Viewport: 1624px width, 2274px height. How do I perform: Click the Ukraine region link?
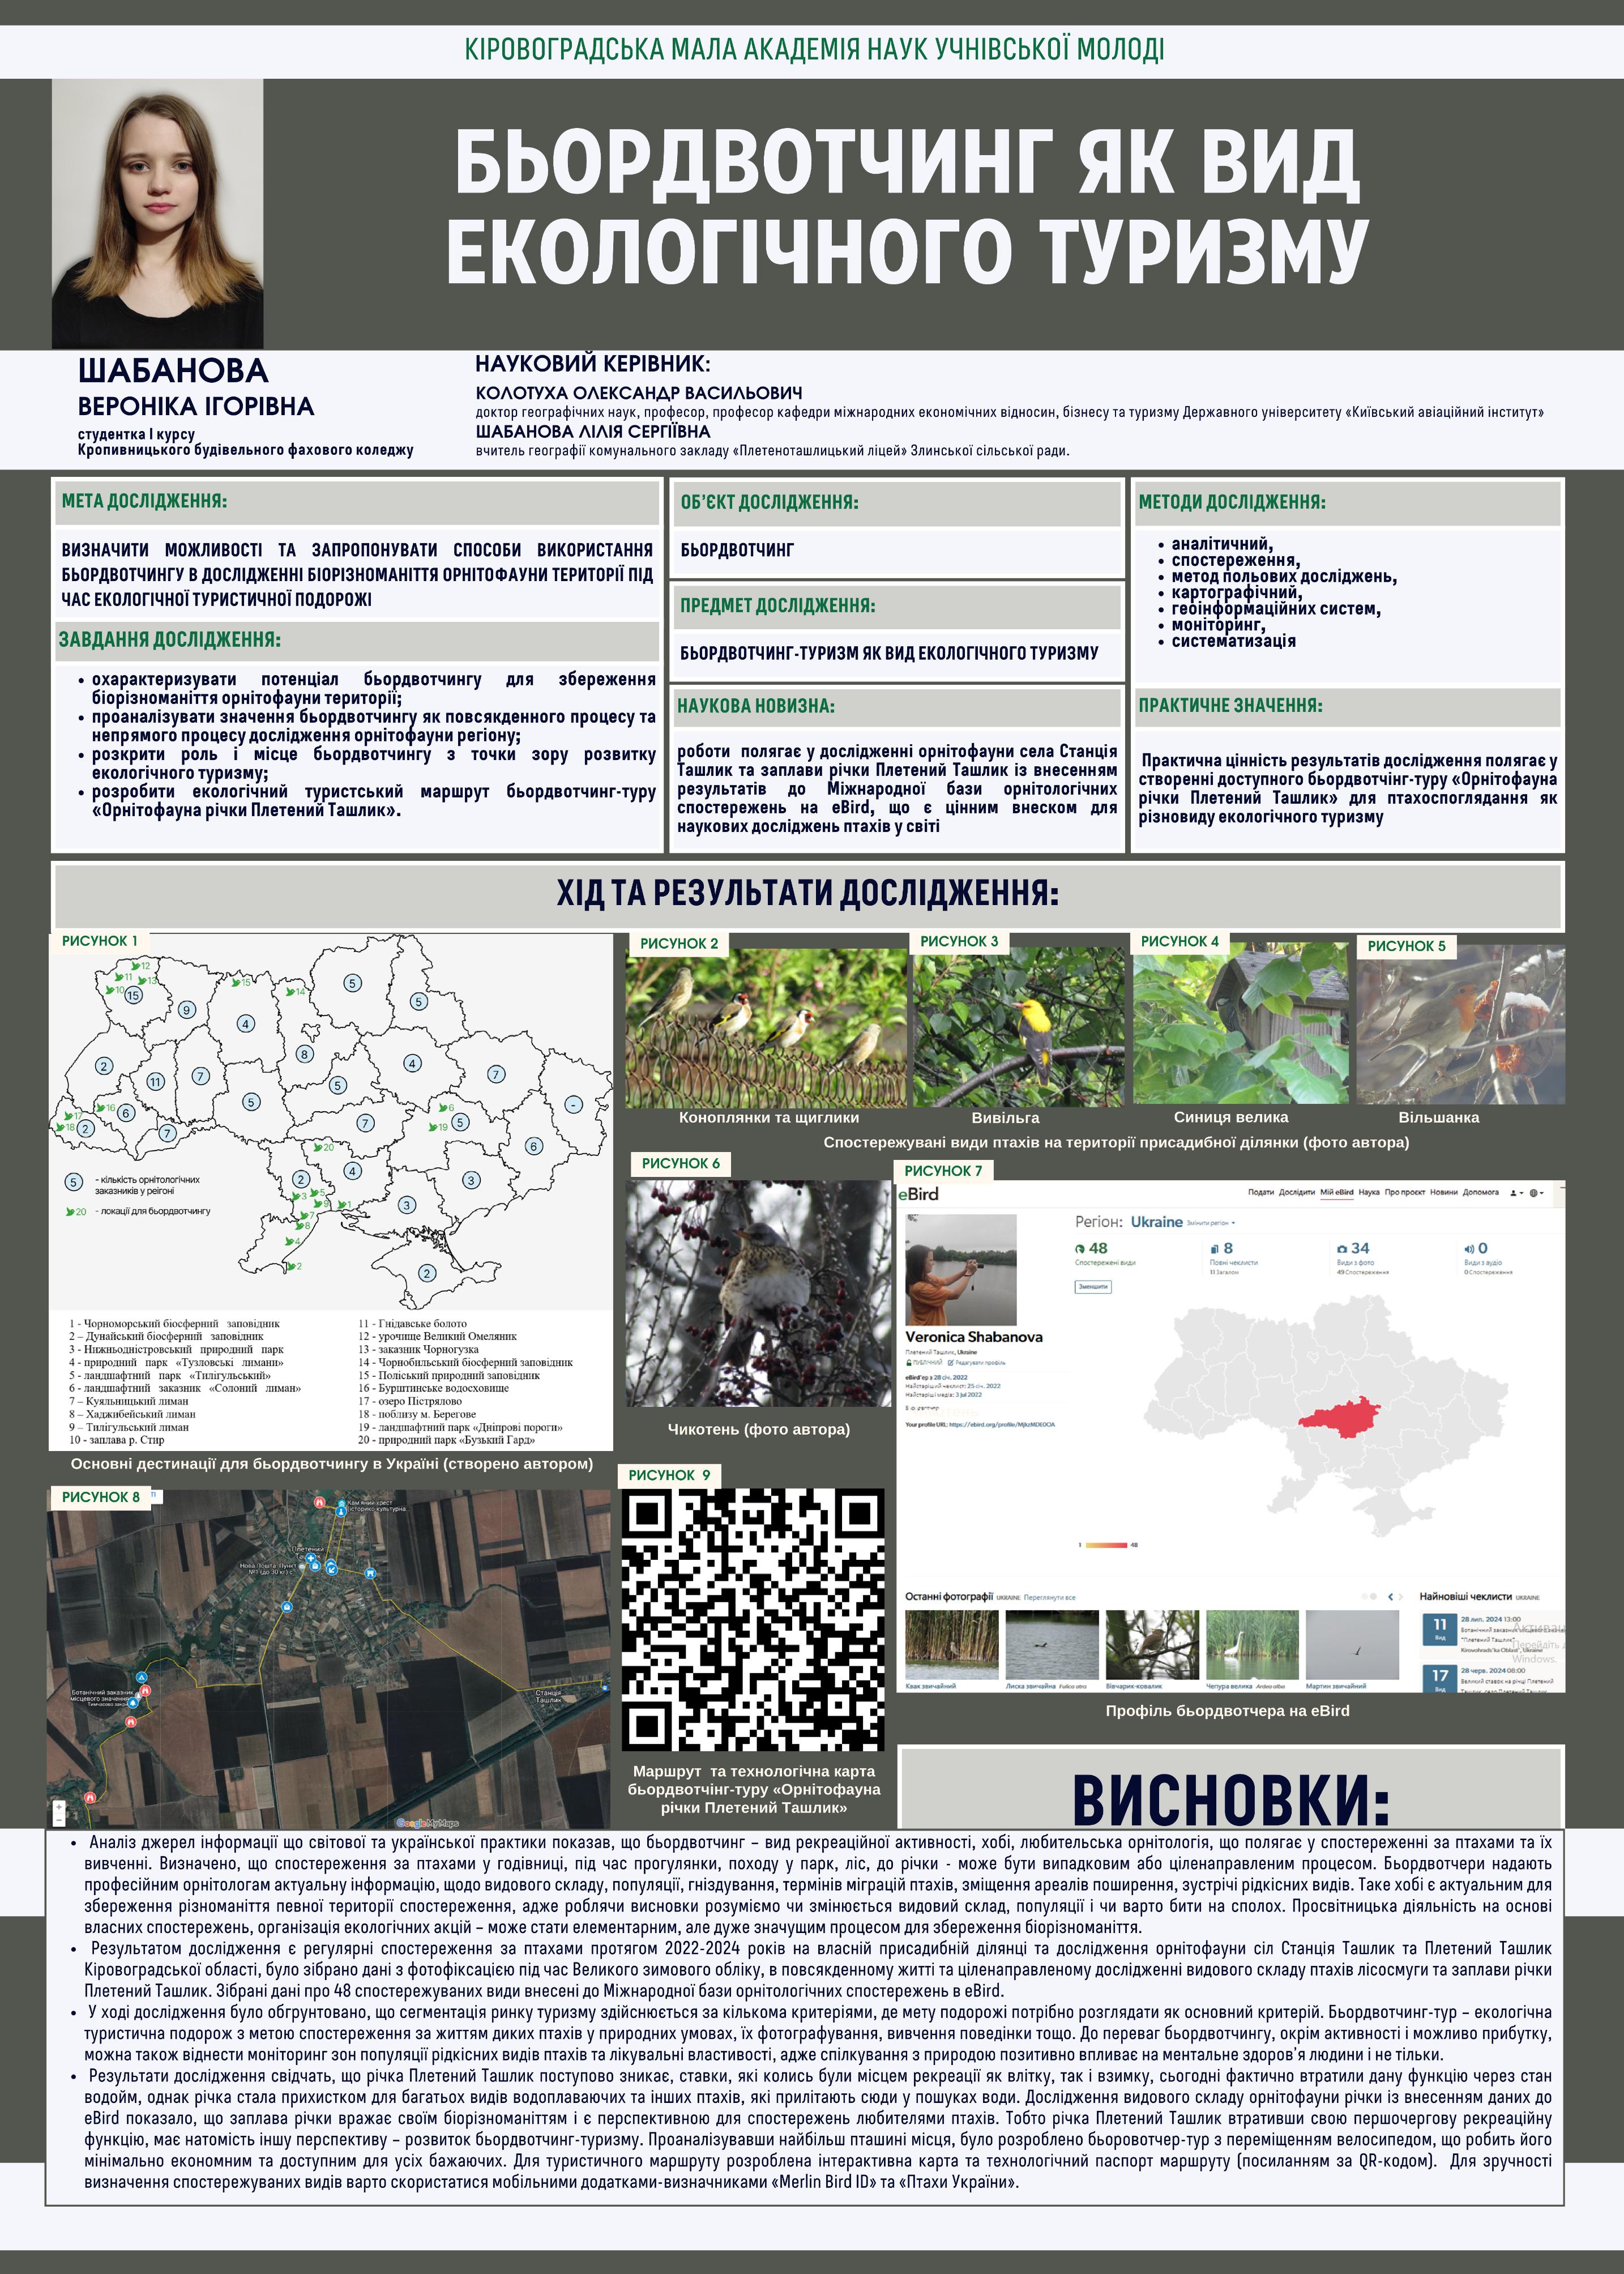tap(1157, 1222)
